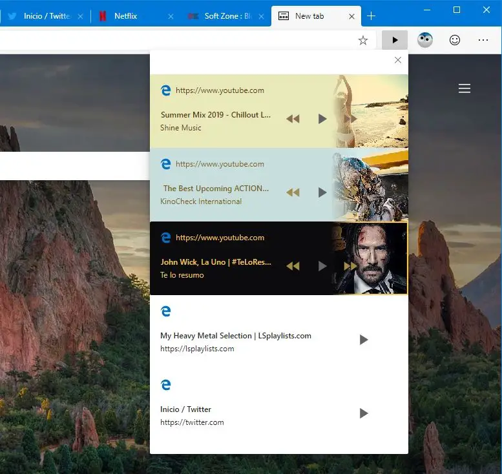The image size is (502, 474).
Task: Play the John Wick video
Action: pos(322,266)
